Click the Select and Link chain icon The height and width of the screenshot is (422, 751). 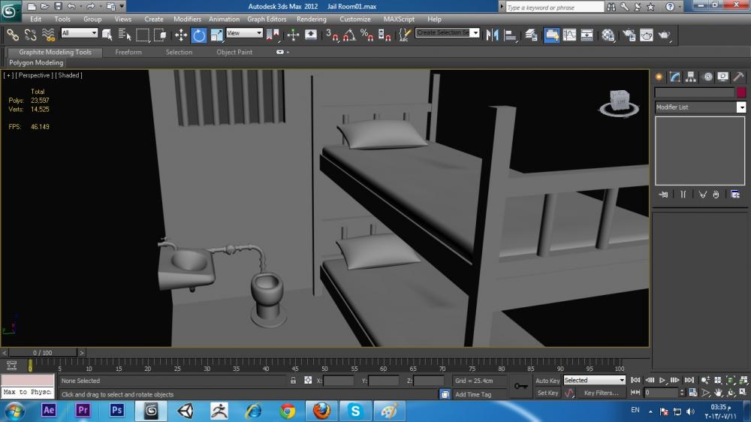[x=13, y=35]
